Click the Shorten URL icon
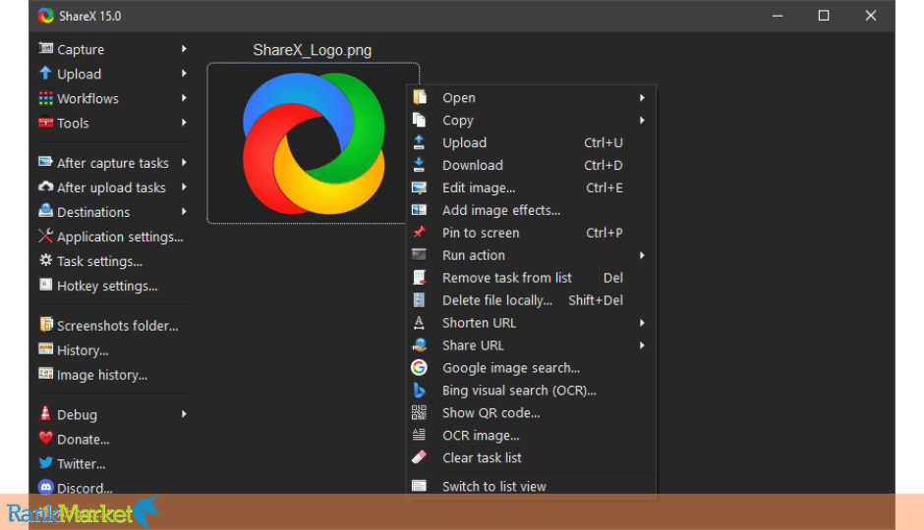 pyautogui.click(x=419, y=322)
